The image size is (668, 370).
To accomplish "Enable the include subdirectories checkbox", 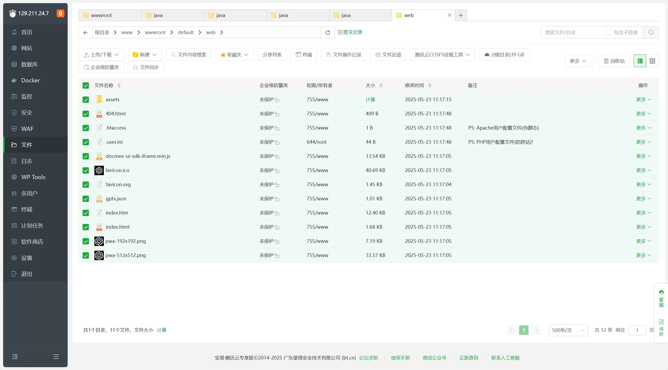I will [609, 33].
